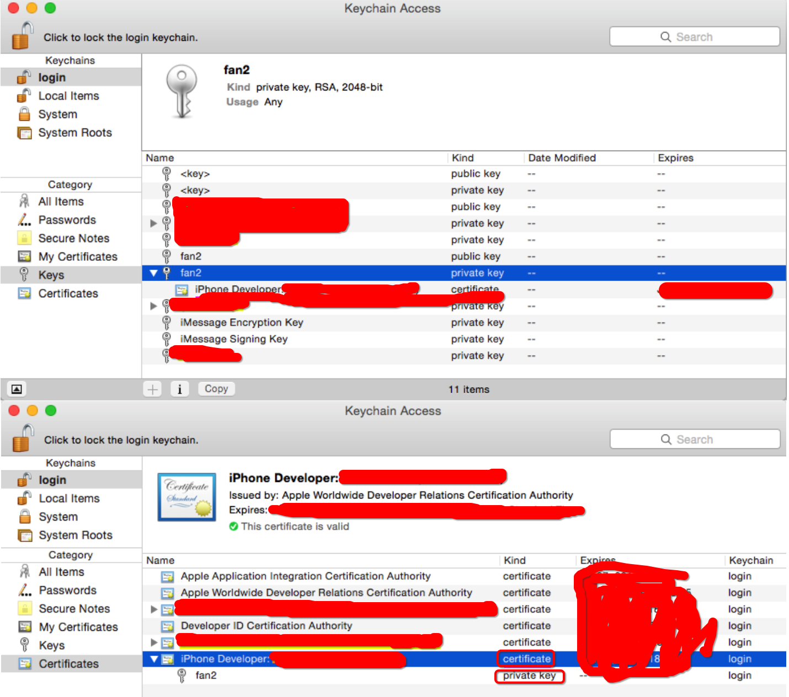Image resolution: width=789 pixels, height=697 pixels.
Task: Click the padlock icon in the upper Keychain Access window
Action: (x=23, y=36)
